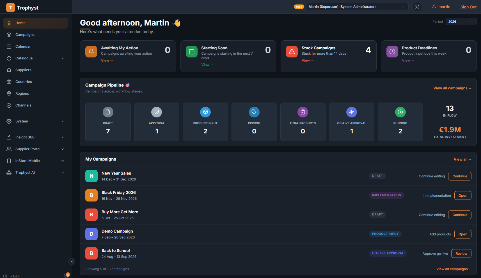View campaigns starting soon

coord(207,65)
